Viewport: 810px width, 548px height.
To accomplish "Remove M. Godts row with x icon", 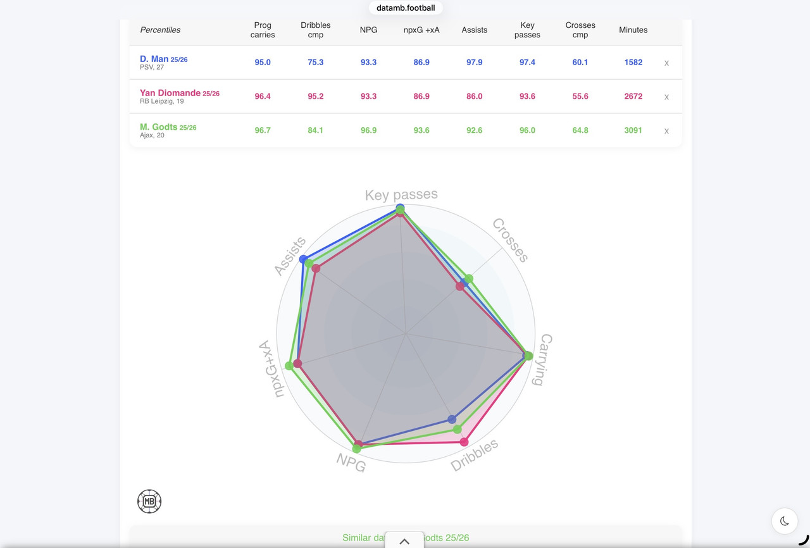I will tap(666, 131).
